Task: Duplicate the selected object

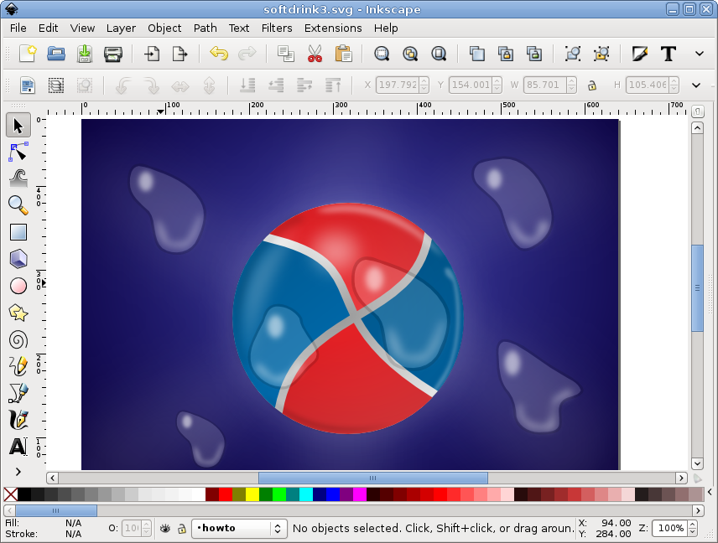Action: (477, 54)
